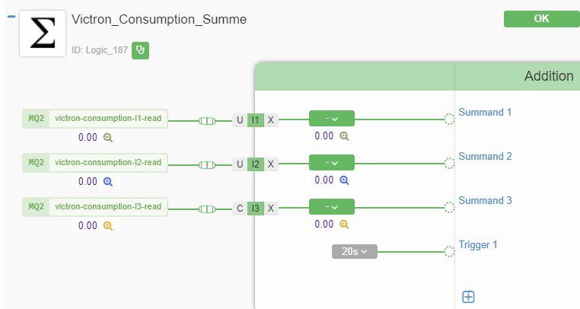
Task: Open filter dropdown on Summand 2 line
Action: coord(332,162)
